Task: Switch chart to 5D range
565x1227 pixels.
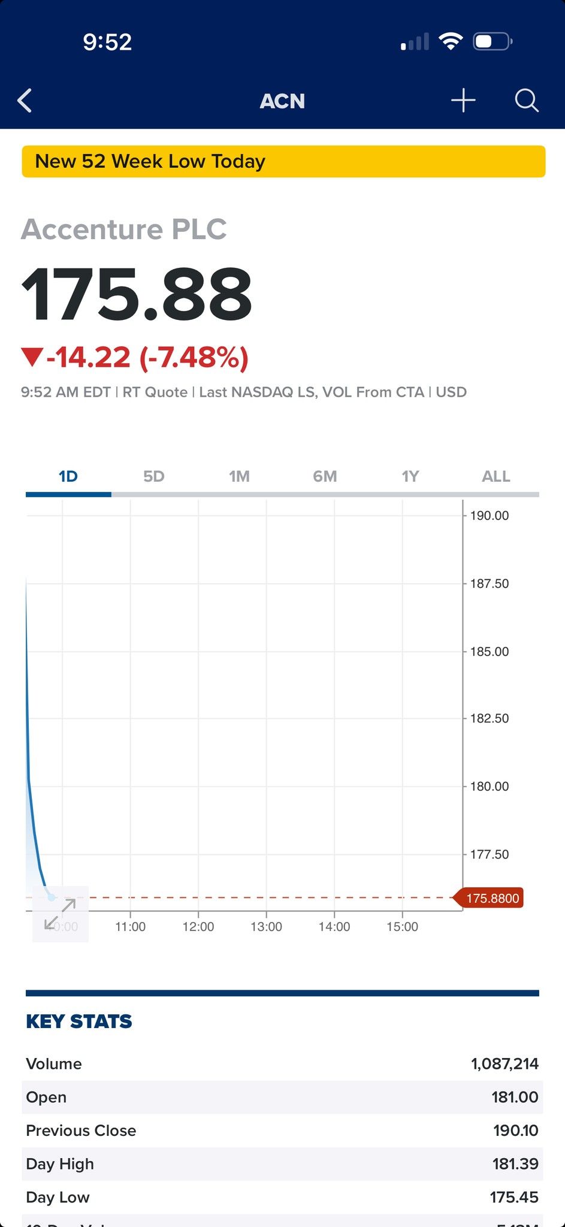Action: click(154, 476)
